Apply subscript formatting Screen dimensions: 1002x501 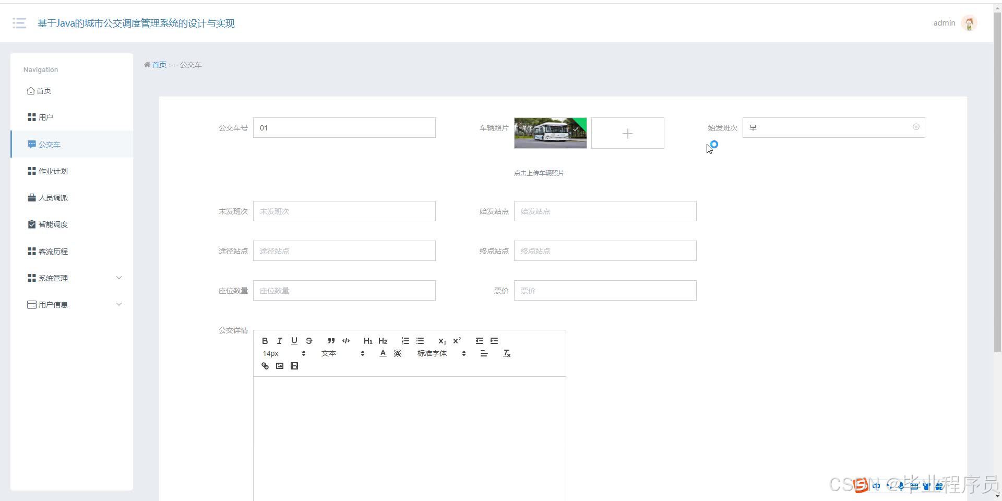[x=442, y=341]
